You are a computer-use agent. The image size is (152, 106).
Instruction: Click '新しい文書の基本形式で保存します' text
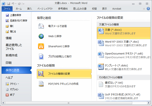click(x=124, y=69)
